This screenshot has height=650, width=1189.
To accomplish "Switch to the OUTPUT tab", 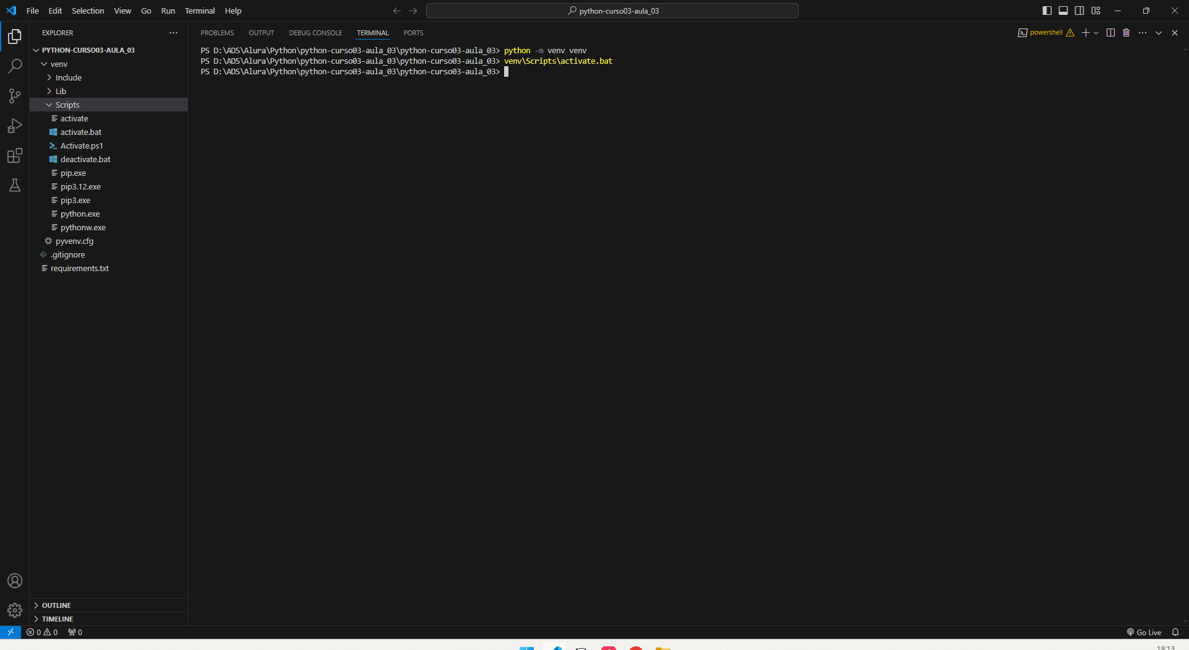I will pyautogui.click(x=261, y=33).
